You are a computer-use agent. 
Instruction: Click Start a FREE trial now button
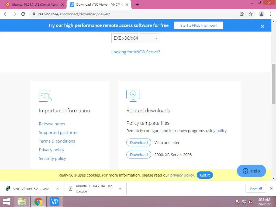click(x=199, y=25)
